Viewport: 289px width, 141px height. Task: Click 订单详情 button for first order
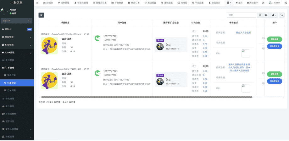click(x=274, y=39)
